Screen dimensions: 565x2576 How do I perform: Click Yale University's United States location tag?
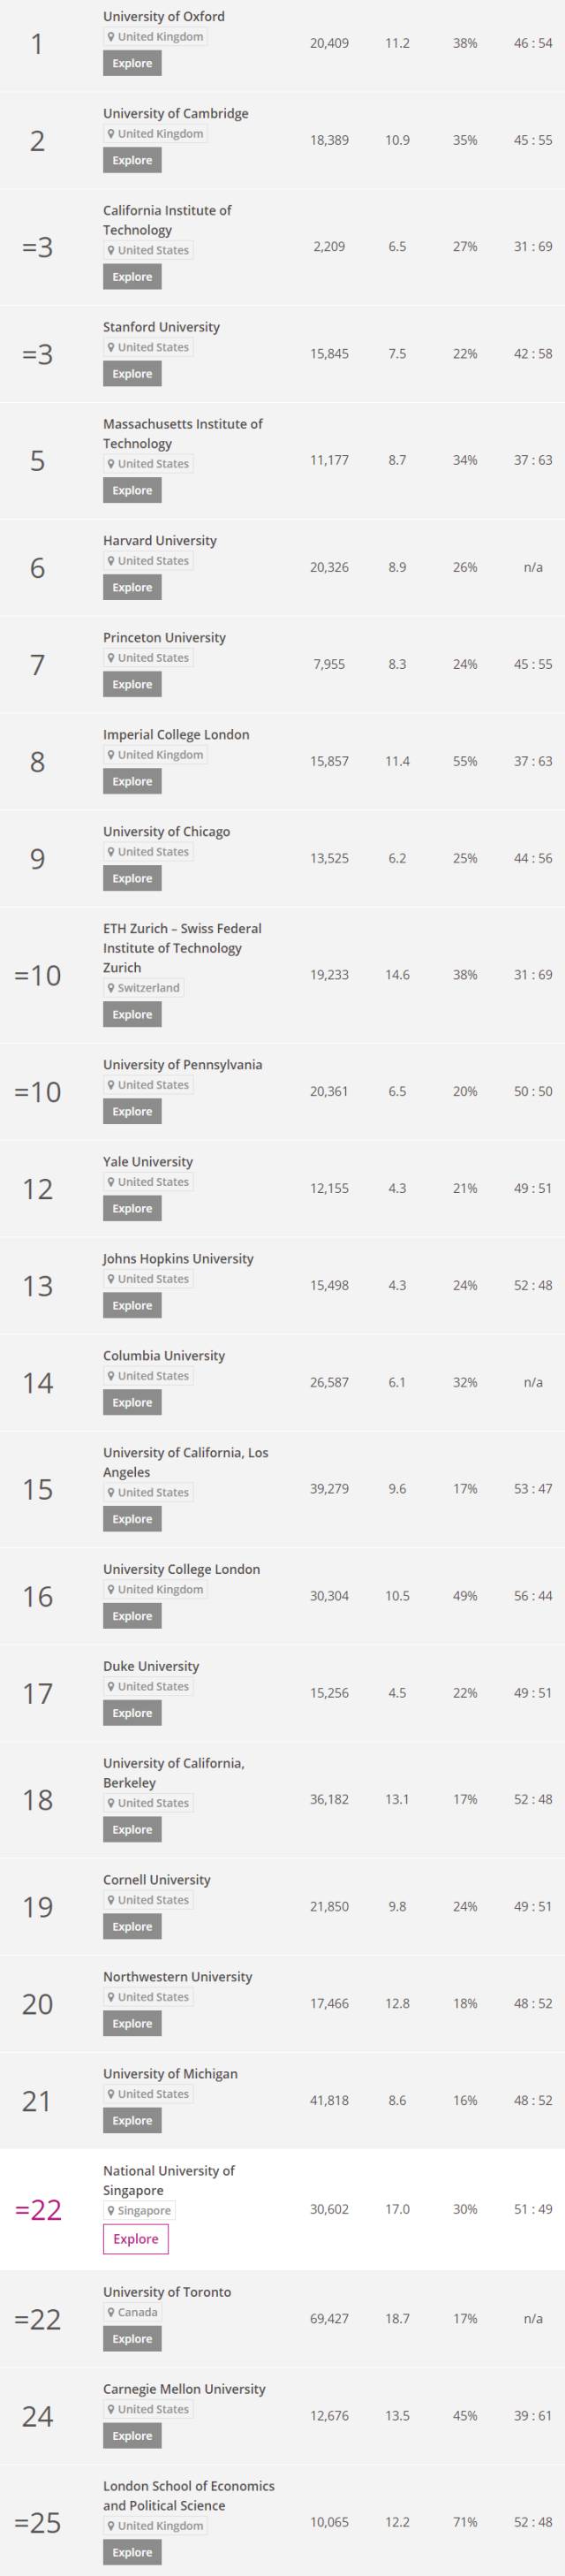tap(148, 1182)
